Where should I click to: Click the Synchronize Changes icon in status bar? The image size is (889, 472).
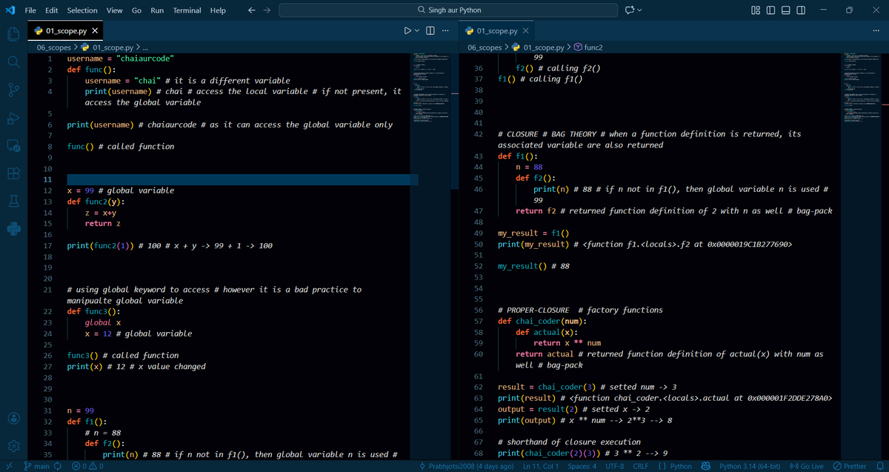pos(57,466)
